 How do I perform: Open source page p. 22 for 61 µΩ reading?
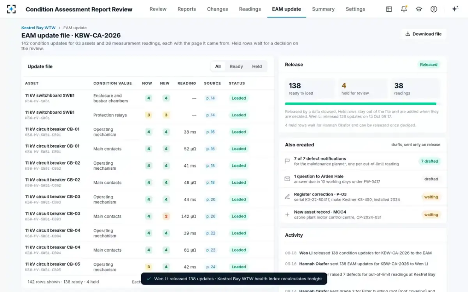[x=211, y=250]
